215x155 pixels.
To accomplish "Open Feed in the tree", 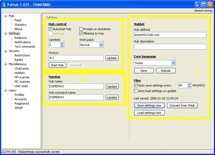I will [18, 20].
